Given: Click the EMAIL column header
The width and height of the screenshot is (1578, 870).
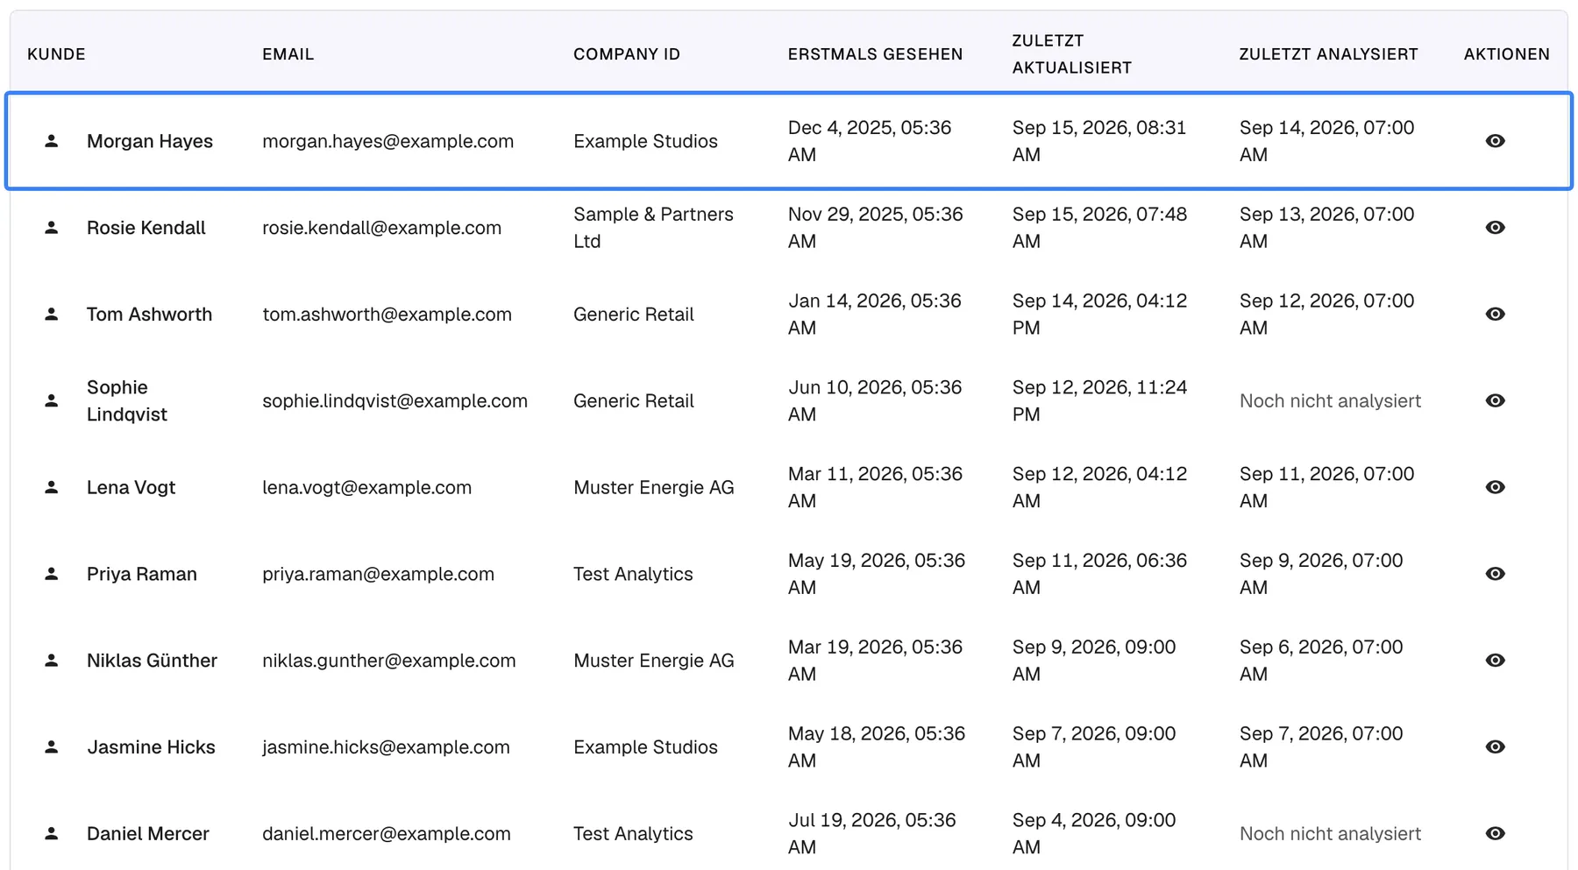Looking at the screenshot, I should [x=288, y=54].
